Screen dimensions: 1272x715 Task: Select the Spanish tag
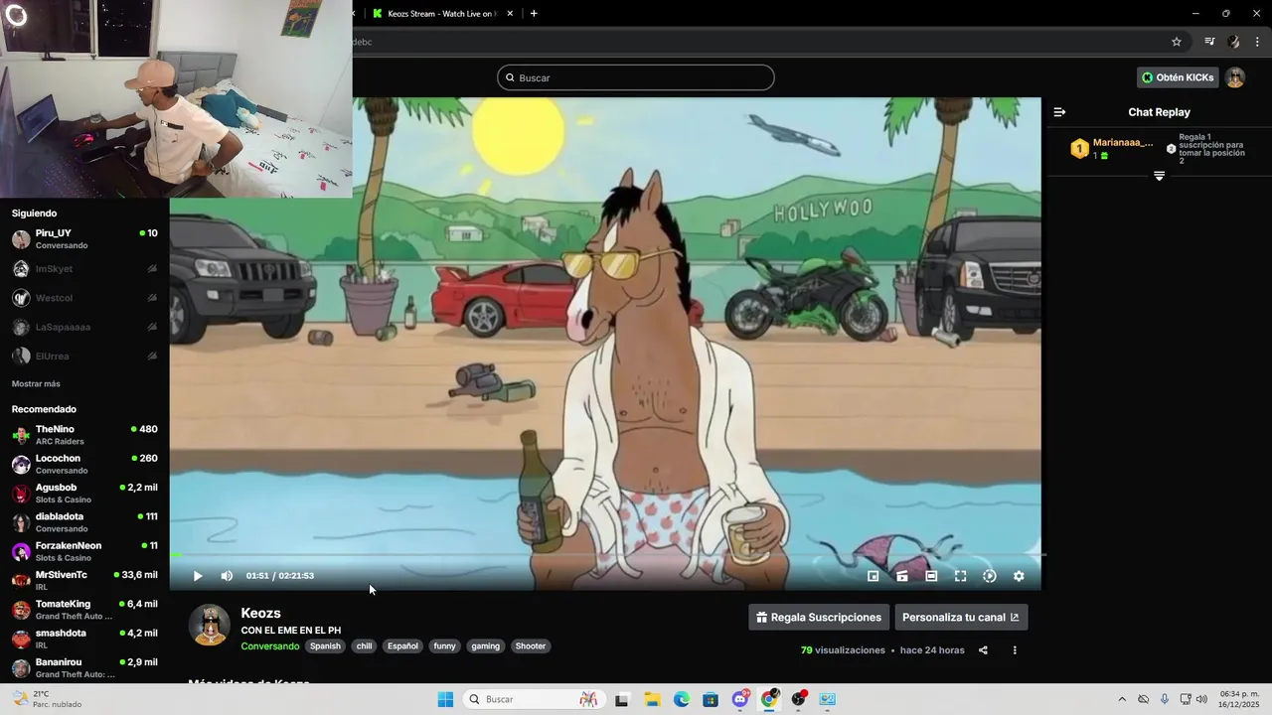click(325, 646)
